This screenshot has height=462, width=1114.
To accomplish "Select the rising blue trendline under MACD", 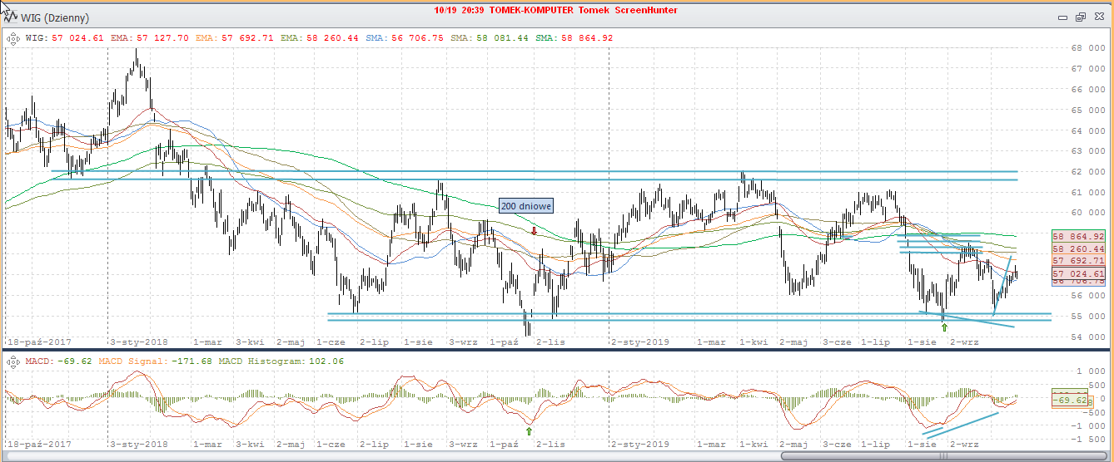I will pos(961,424).
